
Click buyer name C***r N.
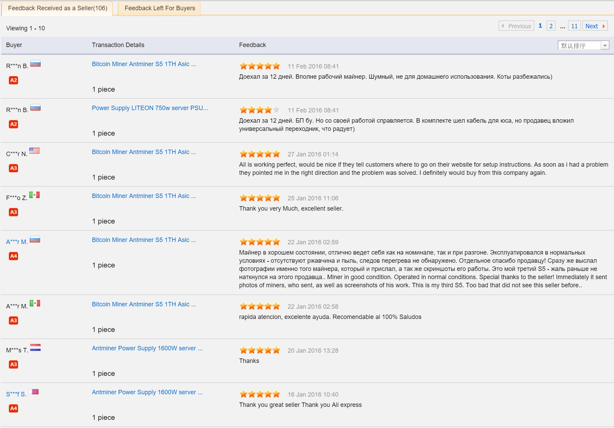17,154
